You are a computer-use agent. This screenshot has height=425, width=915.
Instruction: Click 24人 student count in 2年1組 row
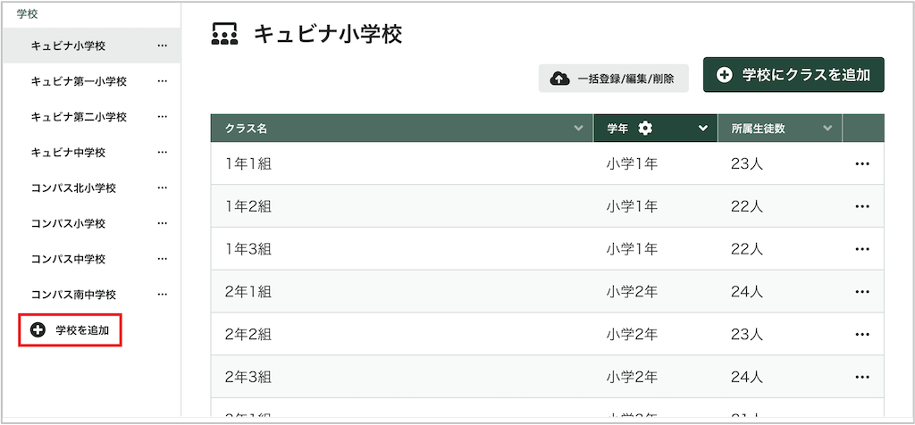tap(746, 291)
